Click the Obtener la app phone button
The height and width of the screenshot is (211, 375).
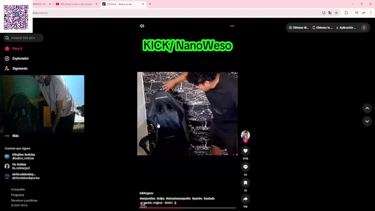(x=323, y=28)
